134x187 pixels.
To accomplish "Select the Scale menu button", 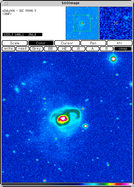I will [x=15, y=43].
